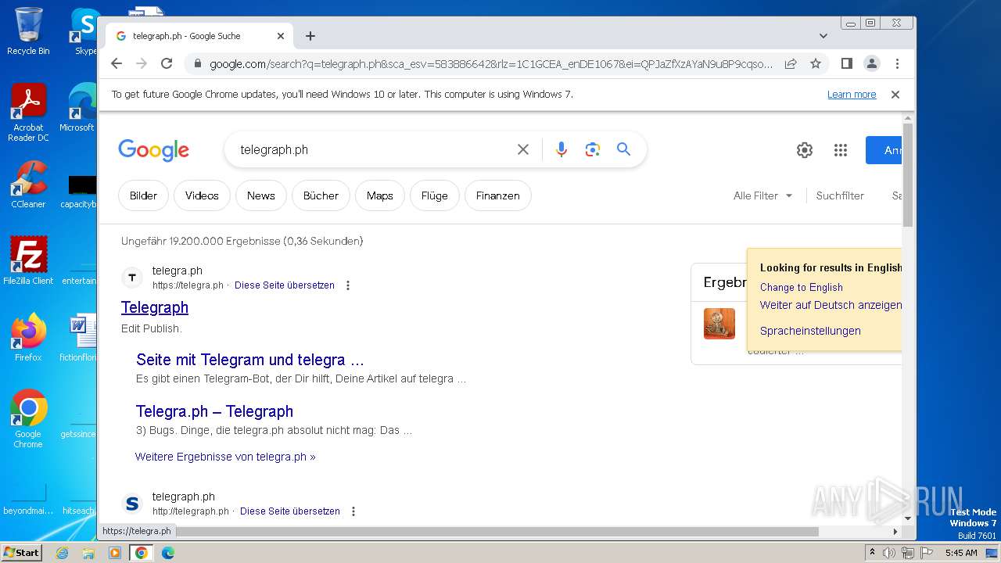Image resolution: width=1001 pixels, height=563 pixels.
Task: Open the Windows Start menu
Action: coord(21,552)
